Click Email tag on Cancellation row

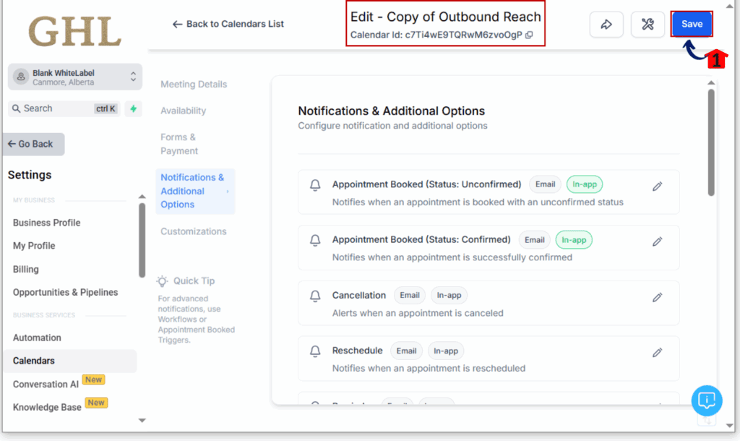tap(410, 295)
